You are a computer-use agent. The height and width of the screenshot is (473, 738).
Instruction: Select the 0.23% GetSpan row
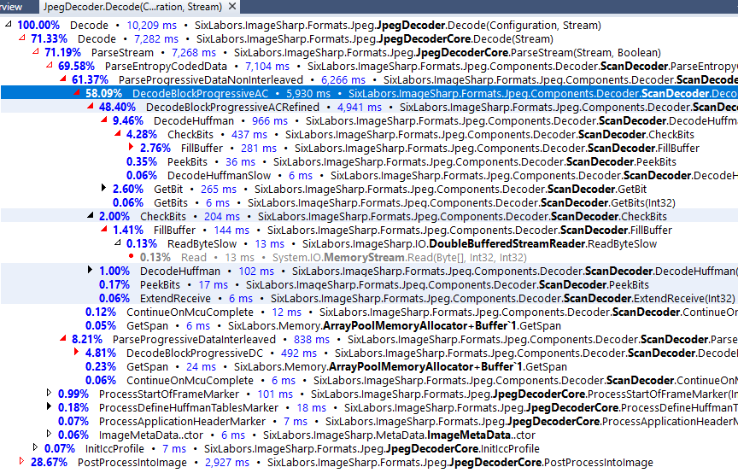point(369,366)
